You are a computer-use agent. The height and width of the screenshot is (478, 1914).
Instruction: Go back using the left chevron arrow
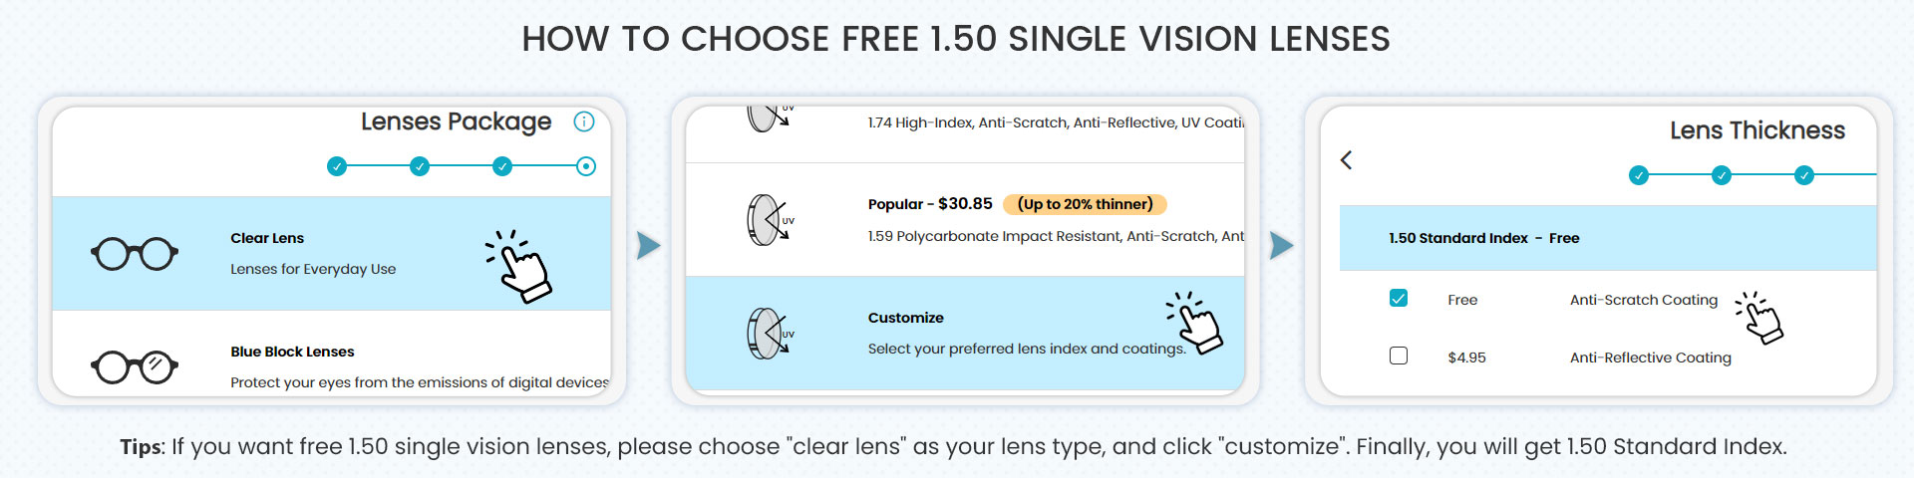(x=1347, y=160)
